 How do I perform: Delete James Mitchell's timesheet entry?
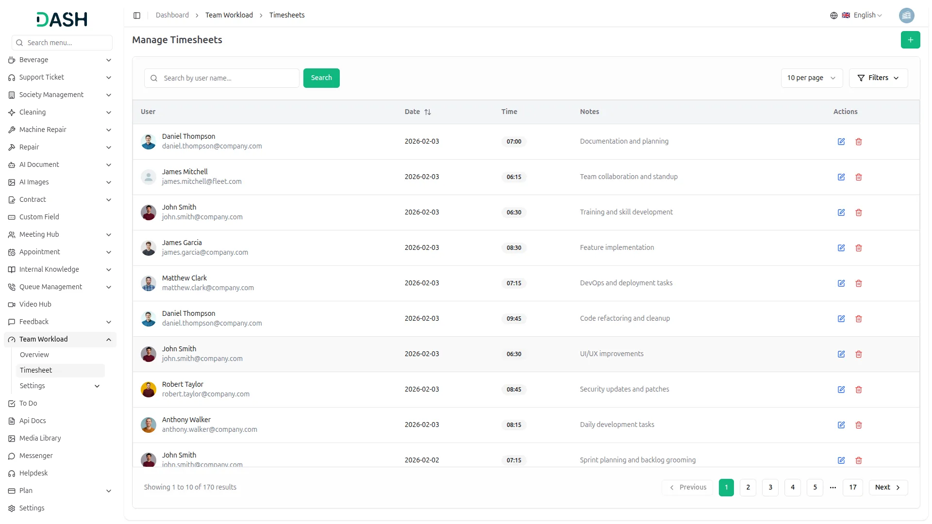coord(859,177)
